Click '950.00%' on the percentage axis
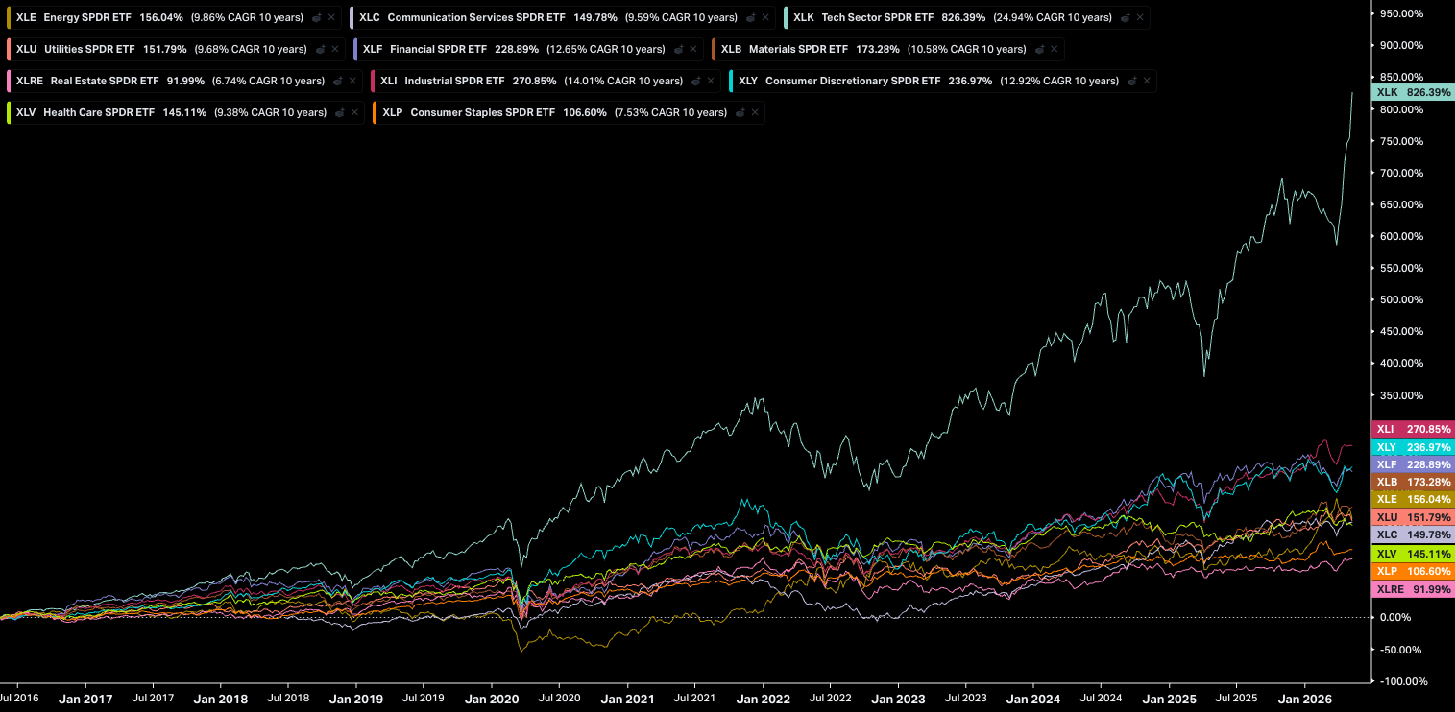This screenshot has height=712, width=1455. point(1403,13)
